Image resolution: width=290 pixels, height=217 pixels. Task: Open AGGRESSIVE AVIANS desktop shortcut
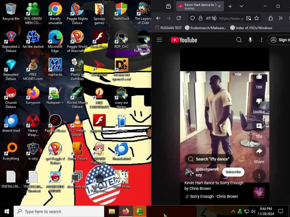pos(55,182)
